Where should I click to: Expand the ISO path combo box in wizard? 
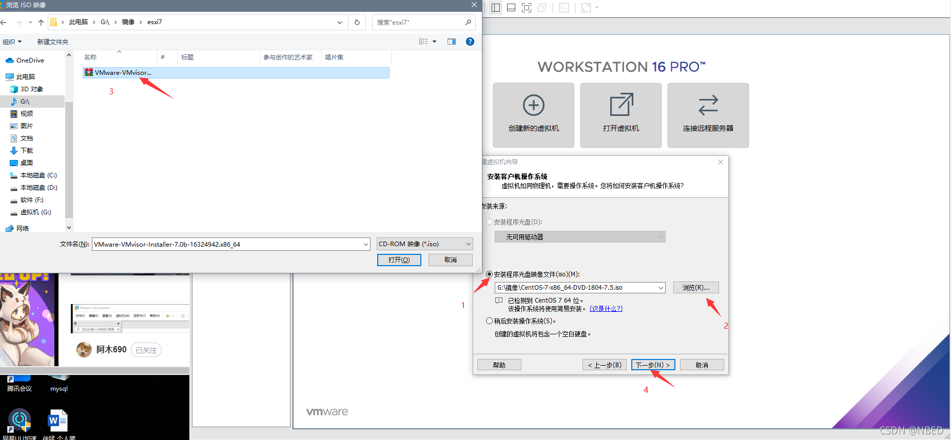pyautogui.click(x=661, y=288)
